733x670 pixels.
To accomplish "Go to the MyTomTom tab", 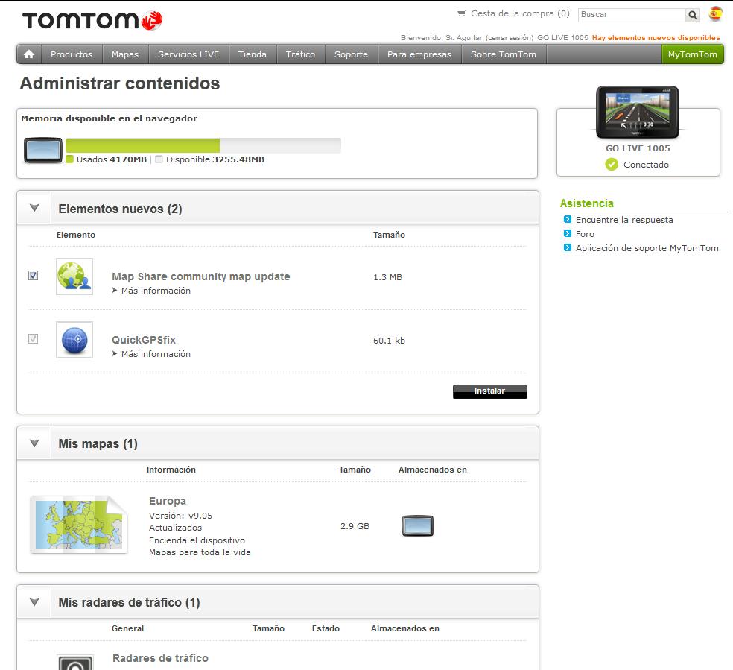I will coord(692,54).
